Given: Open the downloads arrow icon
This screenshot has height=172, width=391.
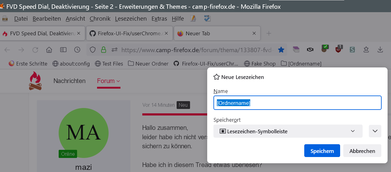Looking at the screenshot, I should click(x=380, y=50).
